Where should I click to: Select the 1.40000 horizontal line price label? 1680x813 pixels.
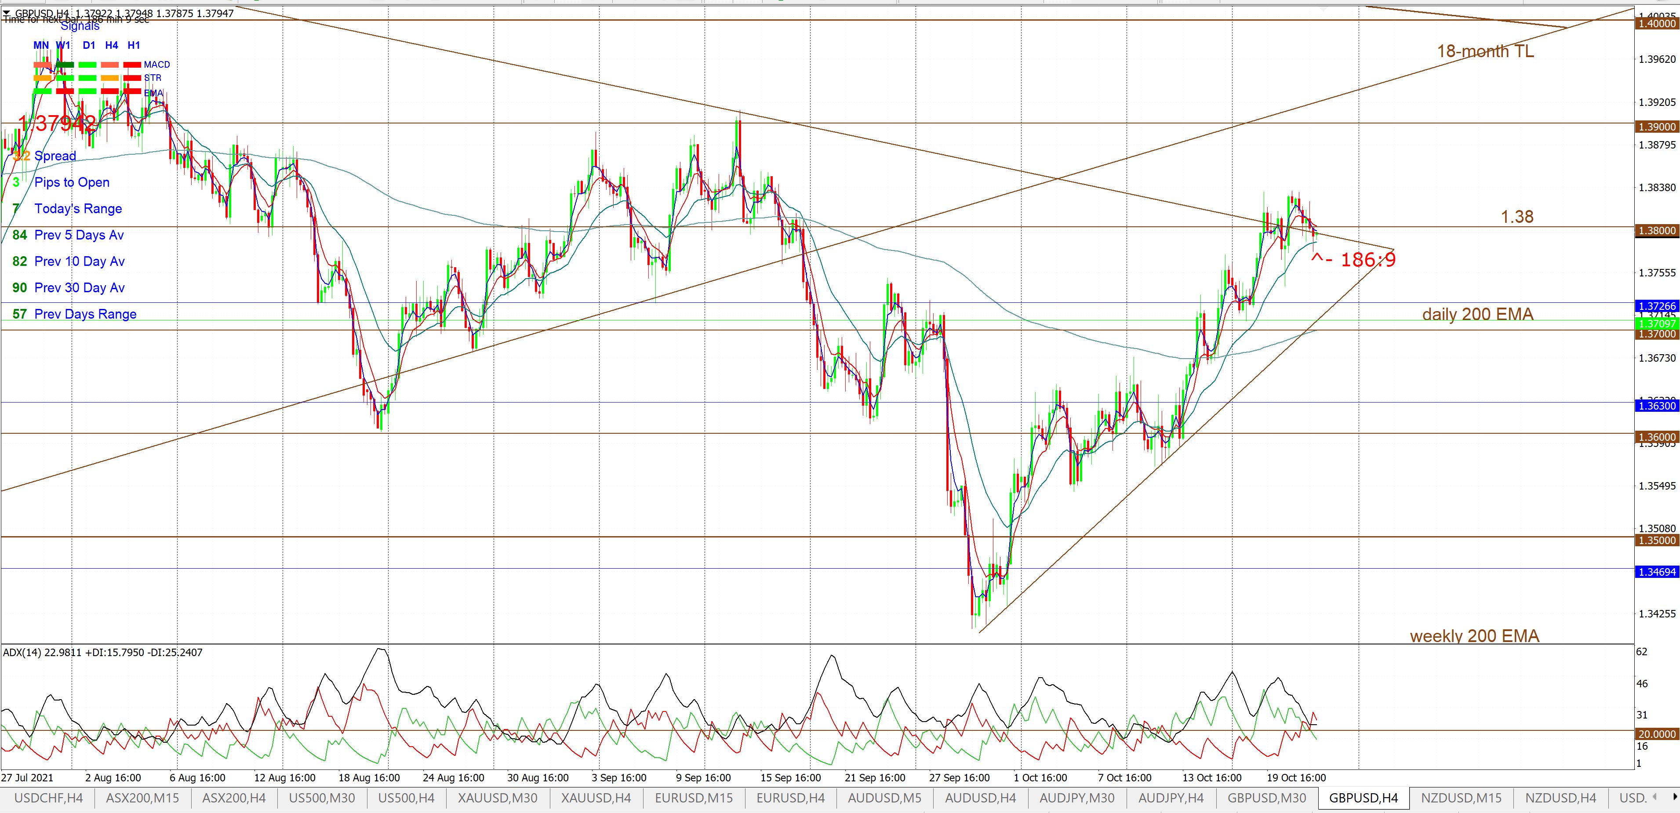coord(1657,23)
